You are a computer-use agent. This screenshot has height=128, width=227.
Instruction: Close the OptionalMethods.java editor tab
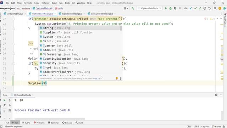click(x=55, y=14)
